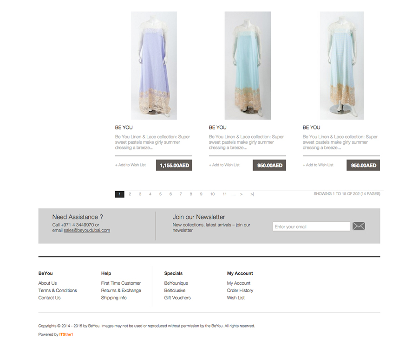View Order History link
418x347 pixels.
[240, 290]
